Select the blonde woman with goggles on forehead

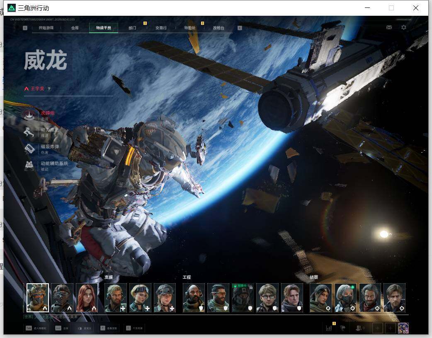(x=140, y=298)
